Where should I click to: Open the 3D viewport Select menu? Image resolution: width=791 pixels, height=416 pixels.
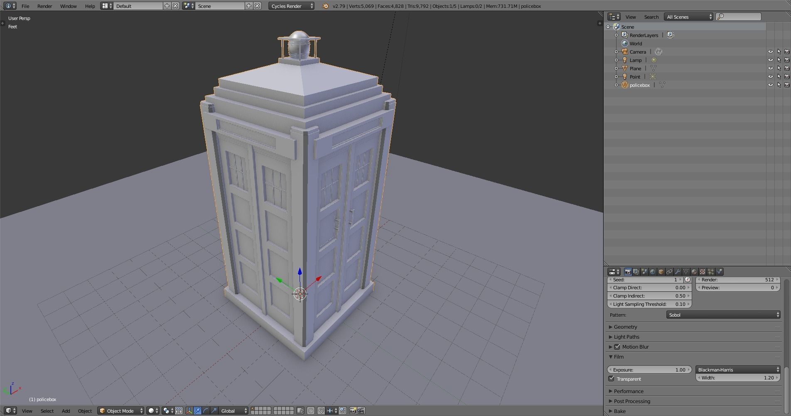(x=47, y=411)
